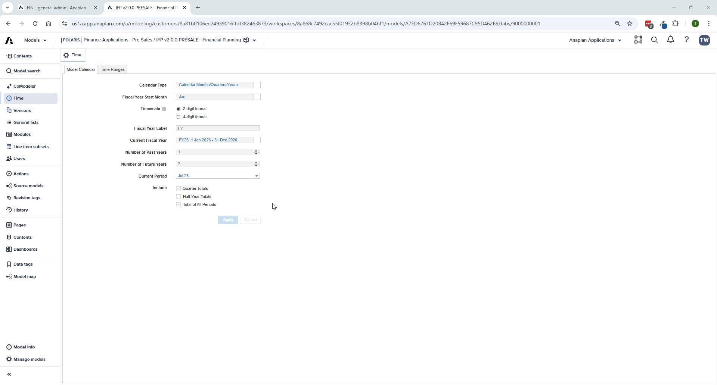Click the Apply button
Image resolution: width=717 pixels, height=385 pixels.
tap(228, 220)
